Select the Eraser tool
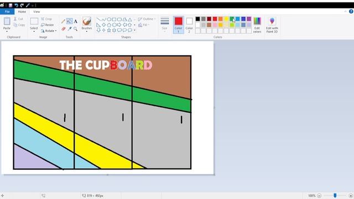This screenshot has height=199, width=354. click(64, 29)
